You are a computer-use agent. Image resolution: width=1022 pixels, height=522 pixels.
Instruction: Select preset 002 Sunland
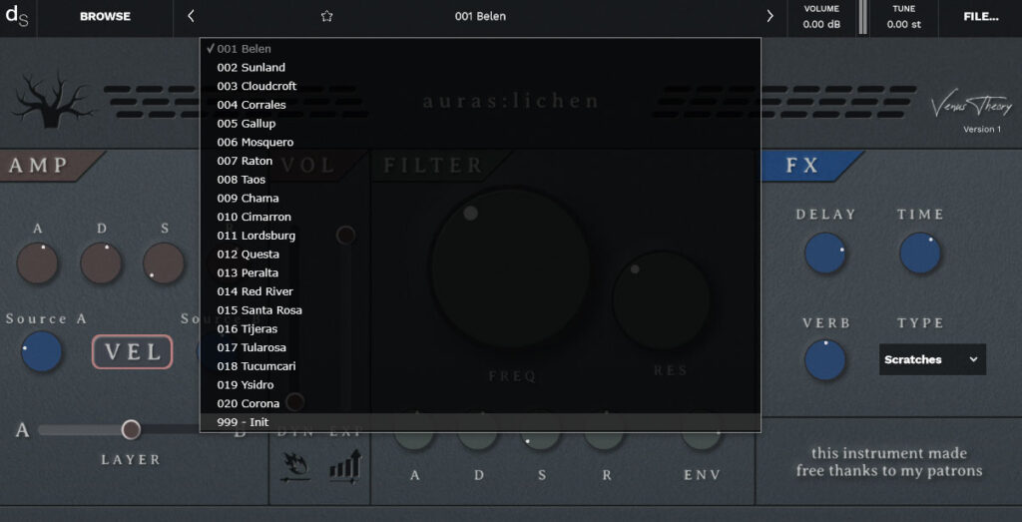(480, 67)
